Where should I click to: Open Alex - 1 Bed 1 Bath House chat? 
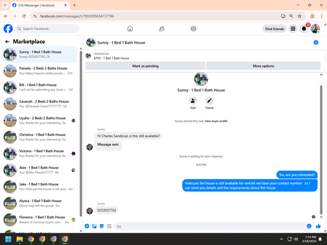click(x=40, y=170)
